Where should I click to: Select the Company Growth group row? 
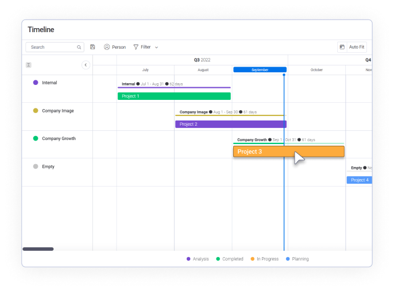(57, 145)
